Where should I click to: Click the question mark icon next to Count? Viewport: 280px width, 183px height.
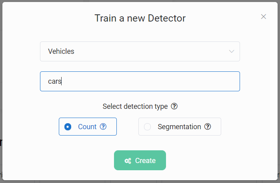pyautogui.click(x=103, y=127)
